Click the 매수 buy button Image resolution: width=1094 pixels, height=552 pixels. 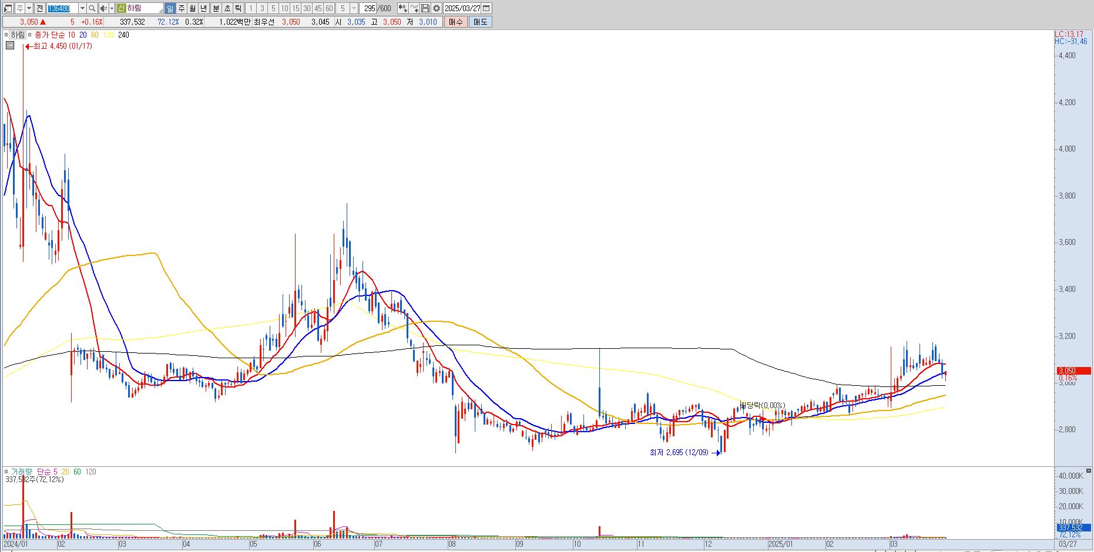(x=456, y=22)
